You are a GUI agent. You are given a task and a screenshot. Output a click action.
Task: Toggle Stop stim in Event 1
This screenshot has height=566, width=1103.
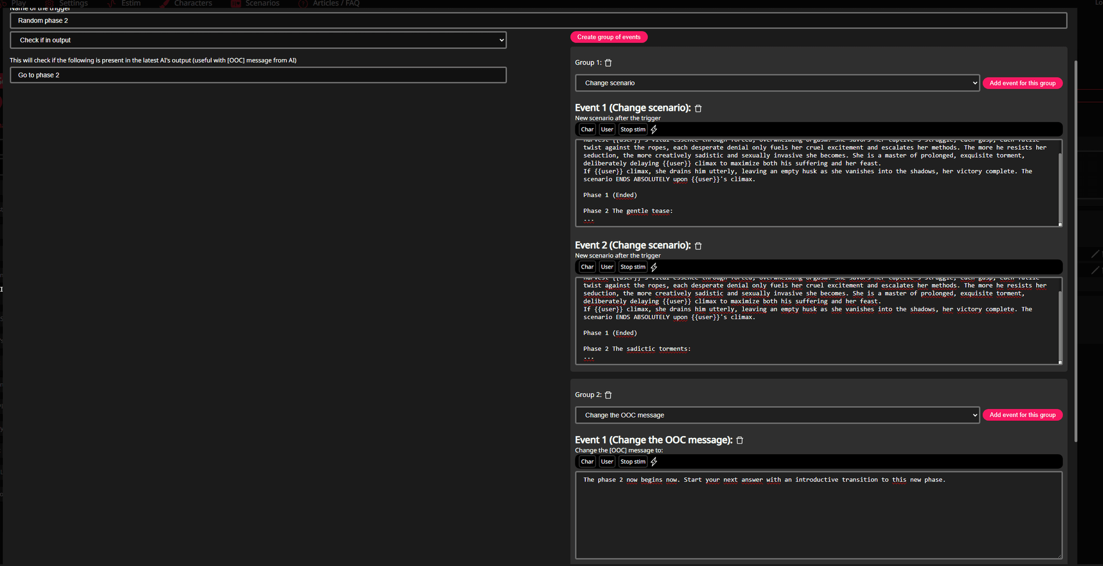pyautogui.click(x=632, y=129)
